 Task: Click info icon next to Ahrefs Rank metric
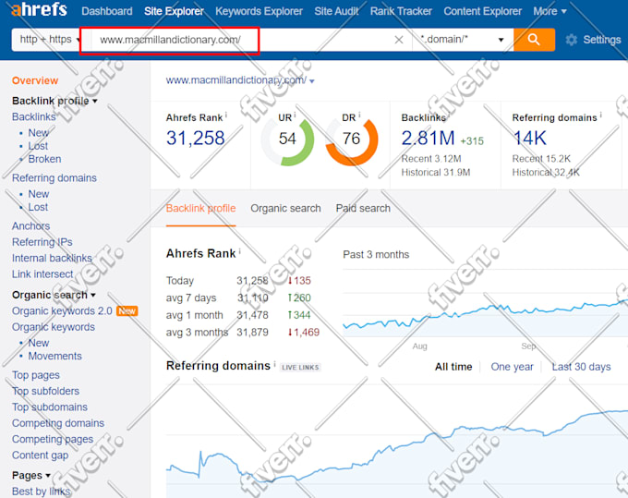point(226,115)
